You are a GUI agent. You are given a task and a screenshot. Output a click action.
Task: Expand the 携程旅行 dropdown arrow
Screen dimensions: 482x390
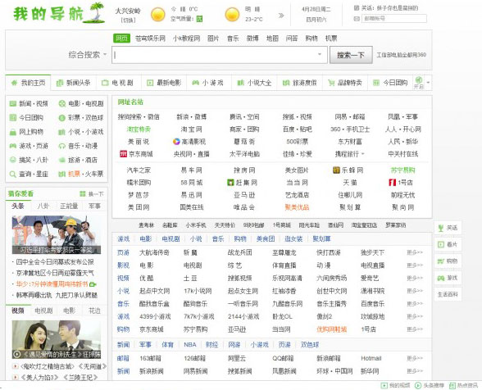click(362, 154)
